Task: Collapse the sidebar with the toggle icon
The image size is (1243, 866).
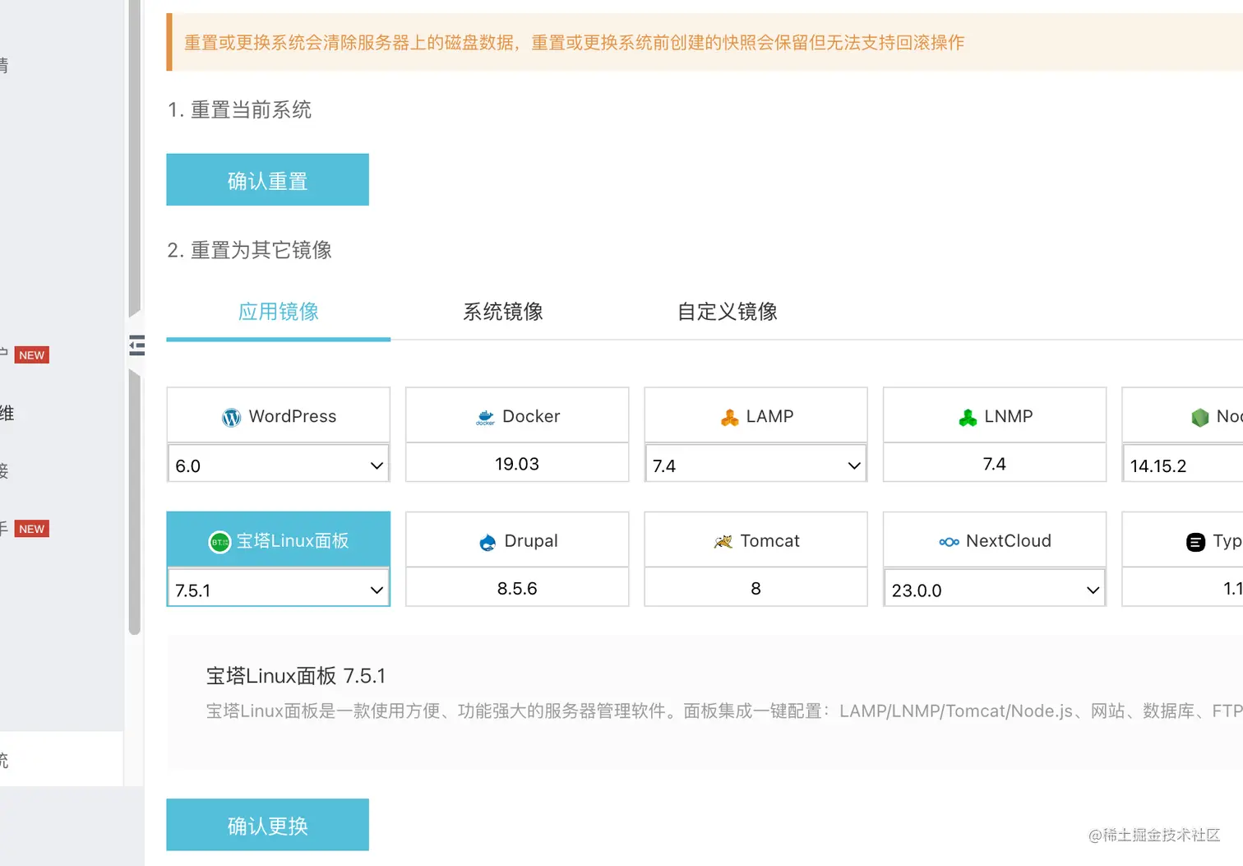Action: 137,345
